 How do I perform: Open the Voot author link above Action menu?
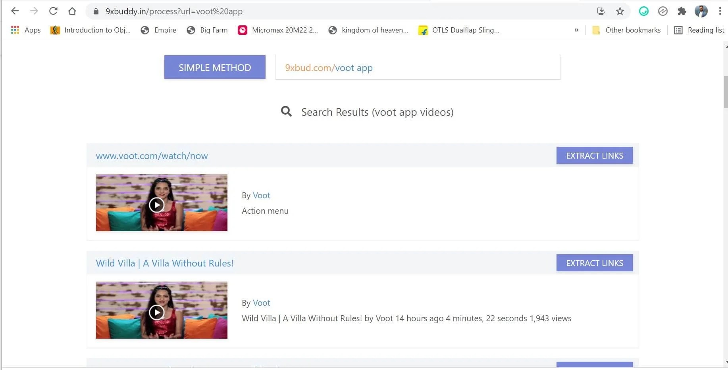pyautogui.click(x=261, y=196)
